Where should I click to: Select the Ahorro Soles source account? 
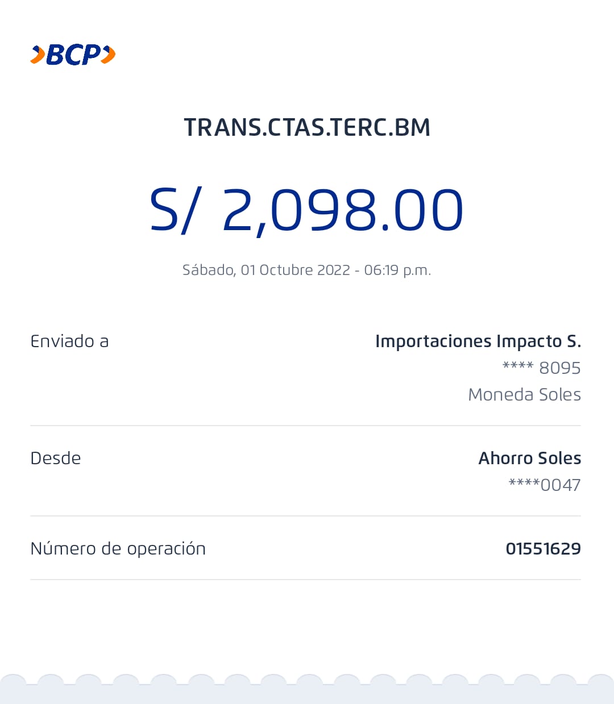529,458
